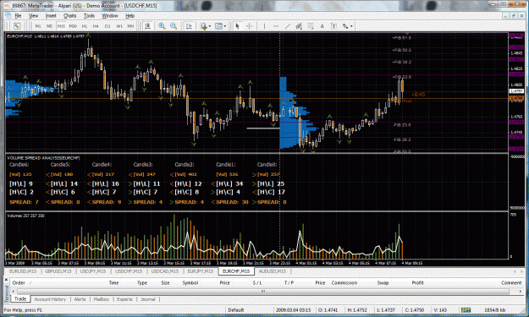Open the Journal terminal tab
The width and height of the screenshot is (529, 317).
click(148, 299)
